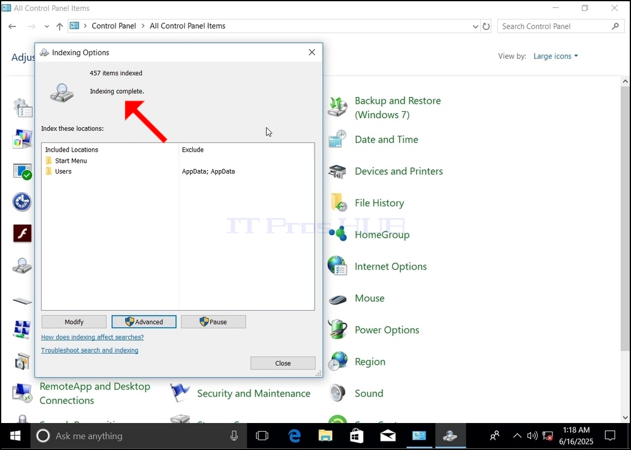Open the Store from taskbar
The height and width of the screenshot is (450, 631).
point(357,436)
